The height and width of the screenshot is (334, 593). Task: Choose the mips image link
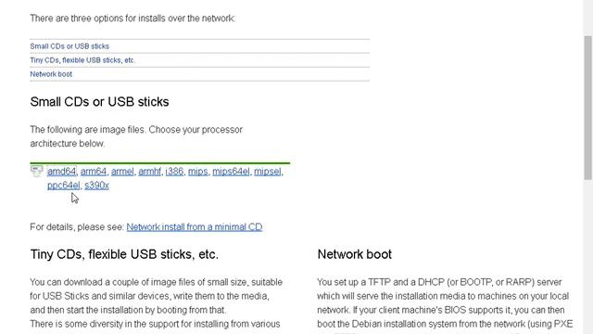tap(197, 172)
